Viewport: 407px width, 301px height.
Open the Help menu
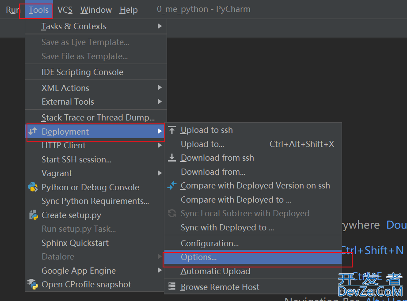point(129,10)
